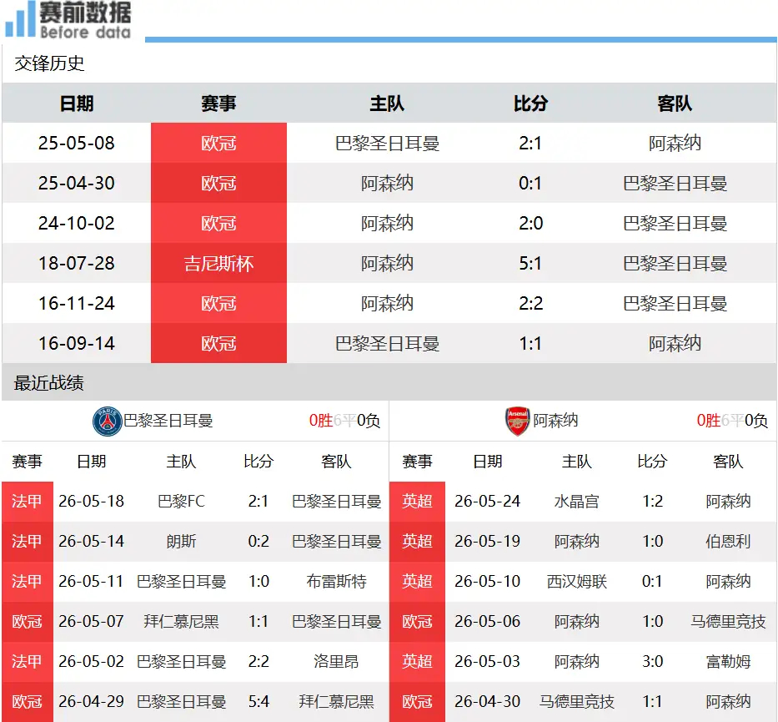
Task: Click the date 24-10-02
Action: click(77, 223)
